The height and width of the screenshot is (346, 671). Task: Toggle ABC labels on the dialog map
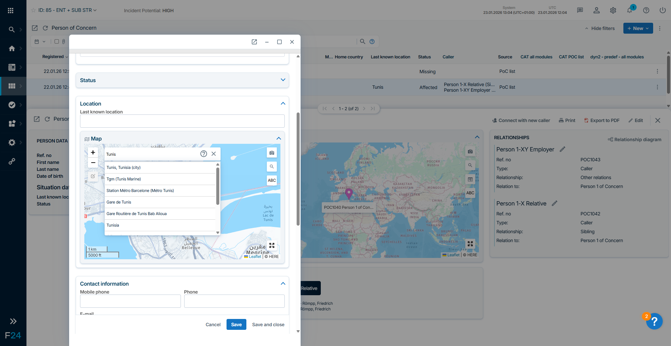272,180
